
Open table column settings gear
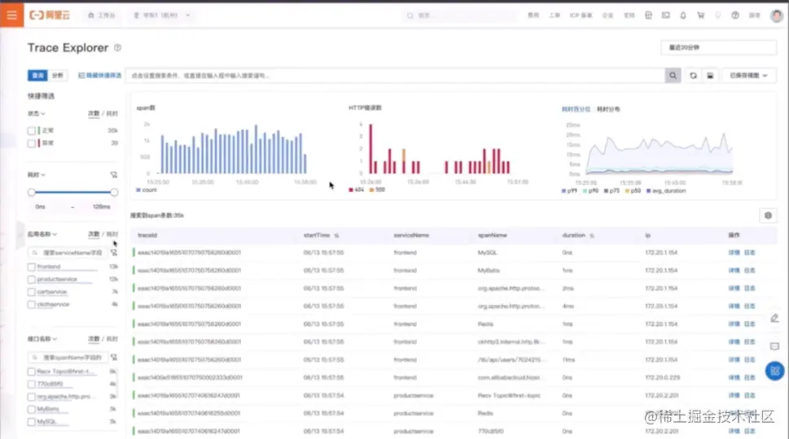pyautogui.click(x=768, y=215)
